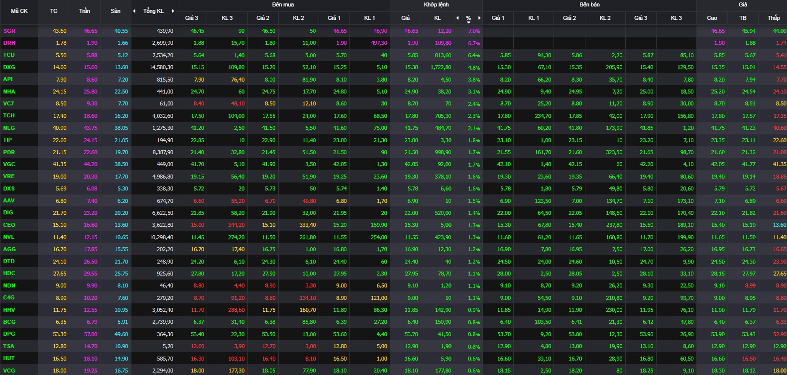The image size is (787, 375).
Task: Click the Trần column header
Action: [85, 11]
